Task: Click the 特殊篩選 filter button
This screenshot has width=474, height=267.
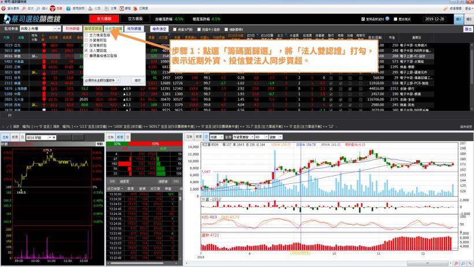Action: (x=134, y=29)
